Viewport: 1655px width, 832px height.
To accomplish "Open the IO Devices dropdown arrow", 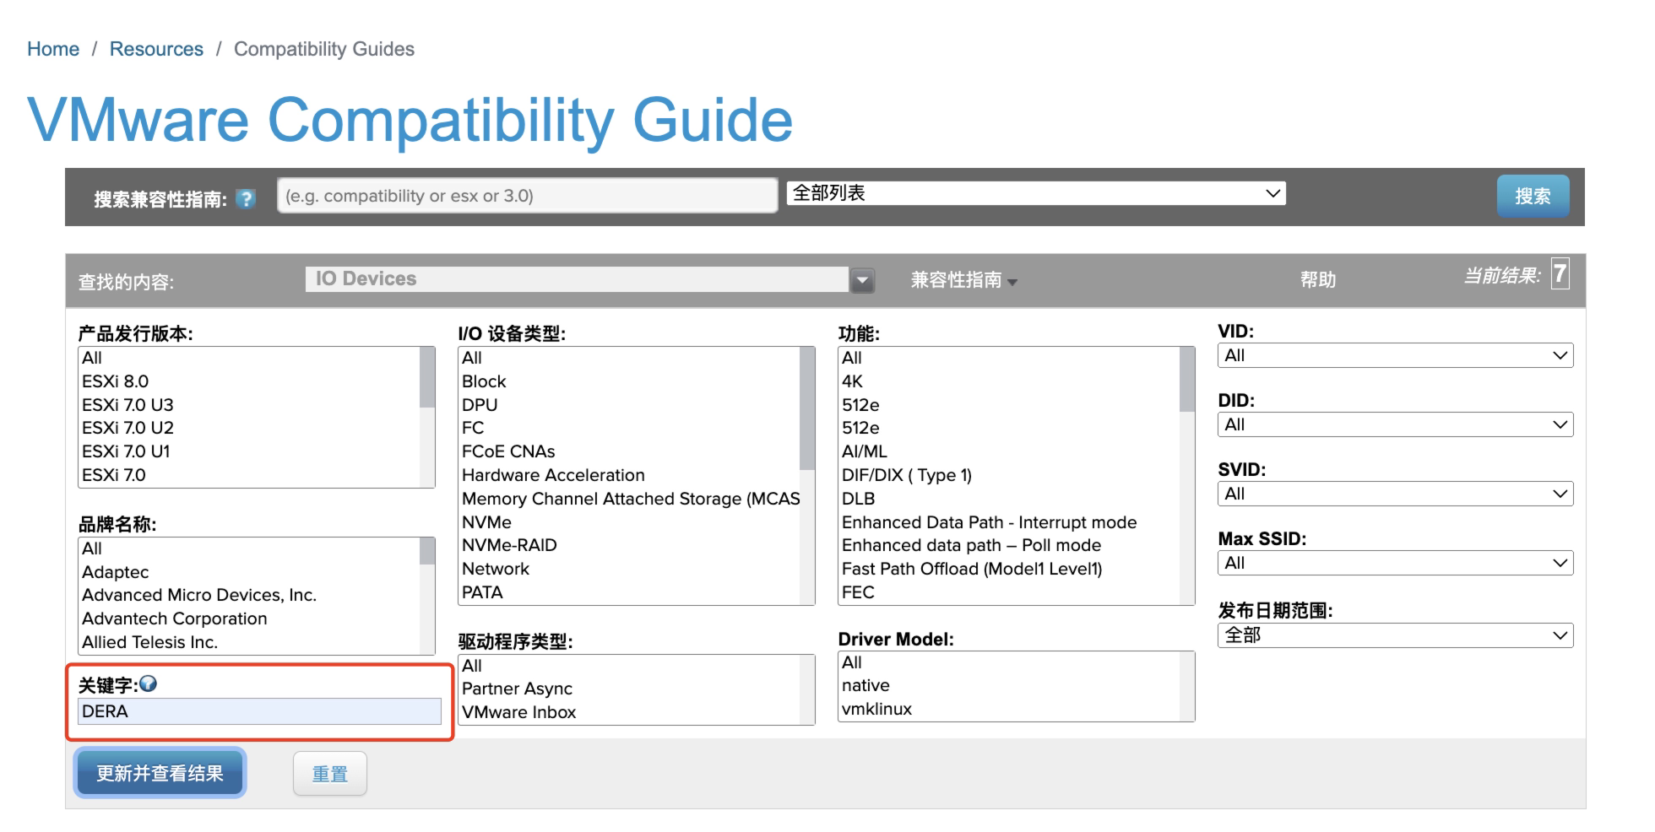I will (x=862, y=280).
